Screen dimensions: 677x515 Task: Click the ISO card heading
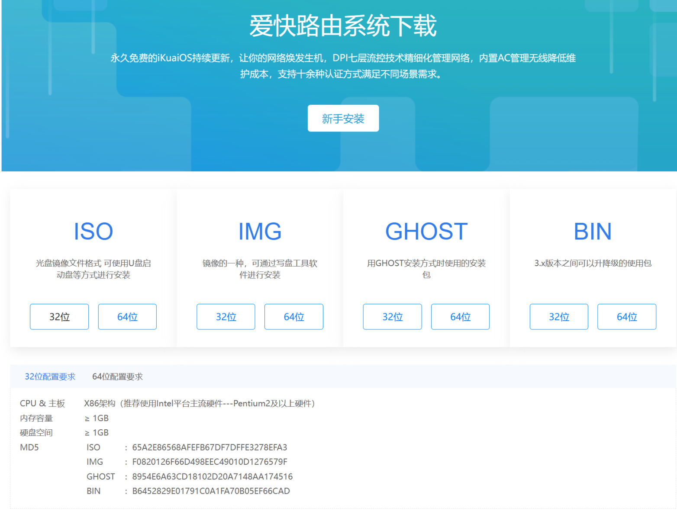click(x=93, y=231)
